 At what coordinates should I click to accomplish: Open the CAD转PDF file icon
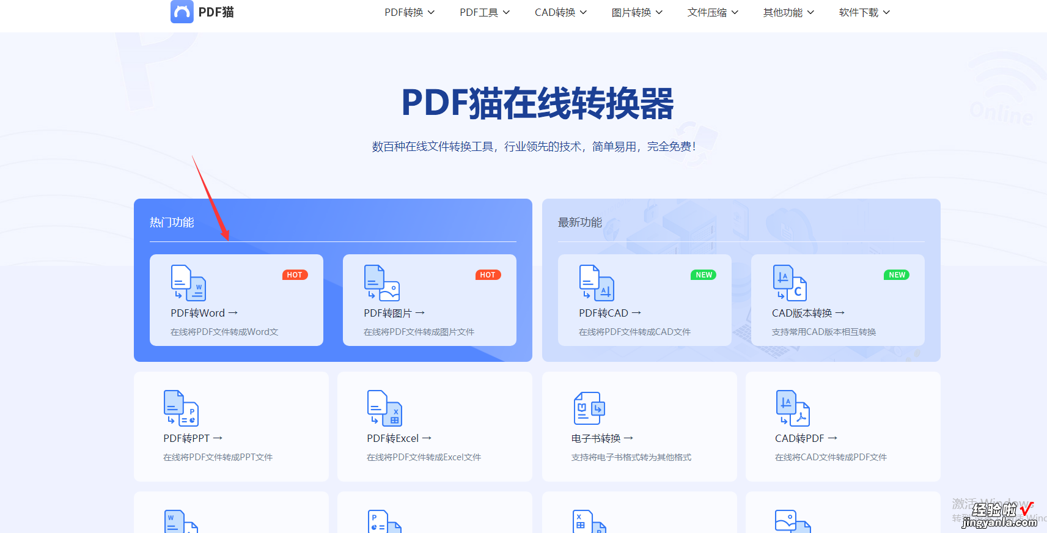793,408
